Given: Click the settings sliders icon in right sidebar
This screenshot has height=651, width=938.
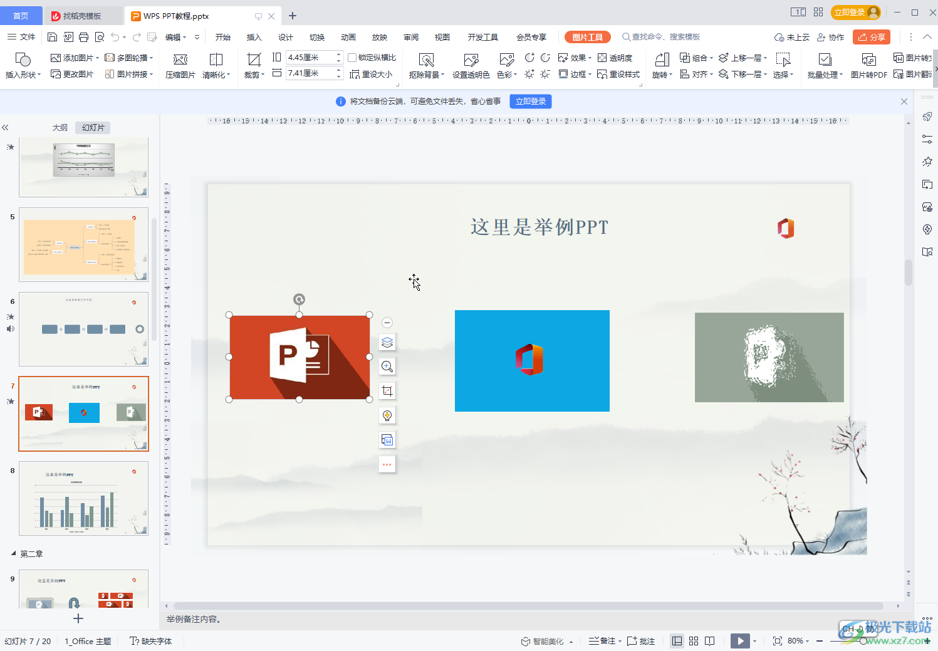Looking at the screenshot, I should tap(927, 139).
